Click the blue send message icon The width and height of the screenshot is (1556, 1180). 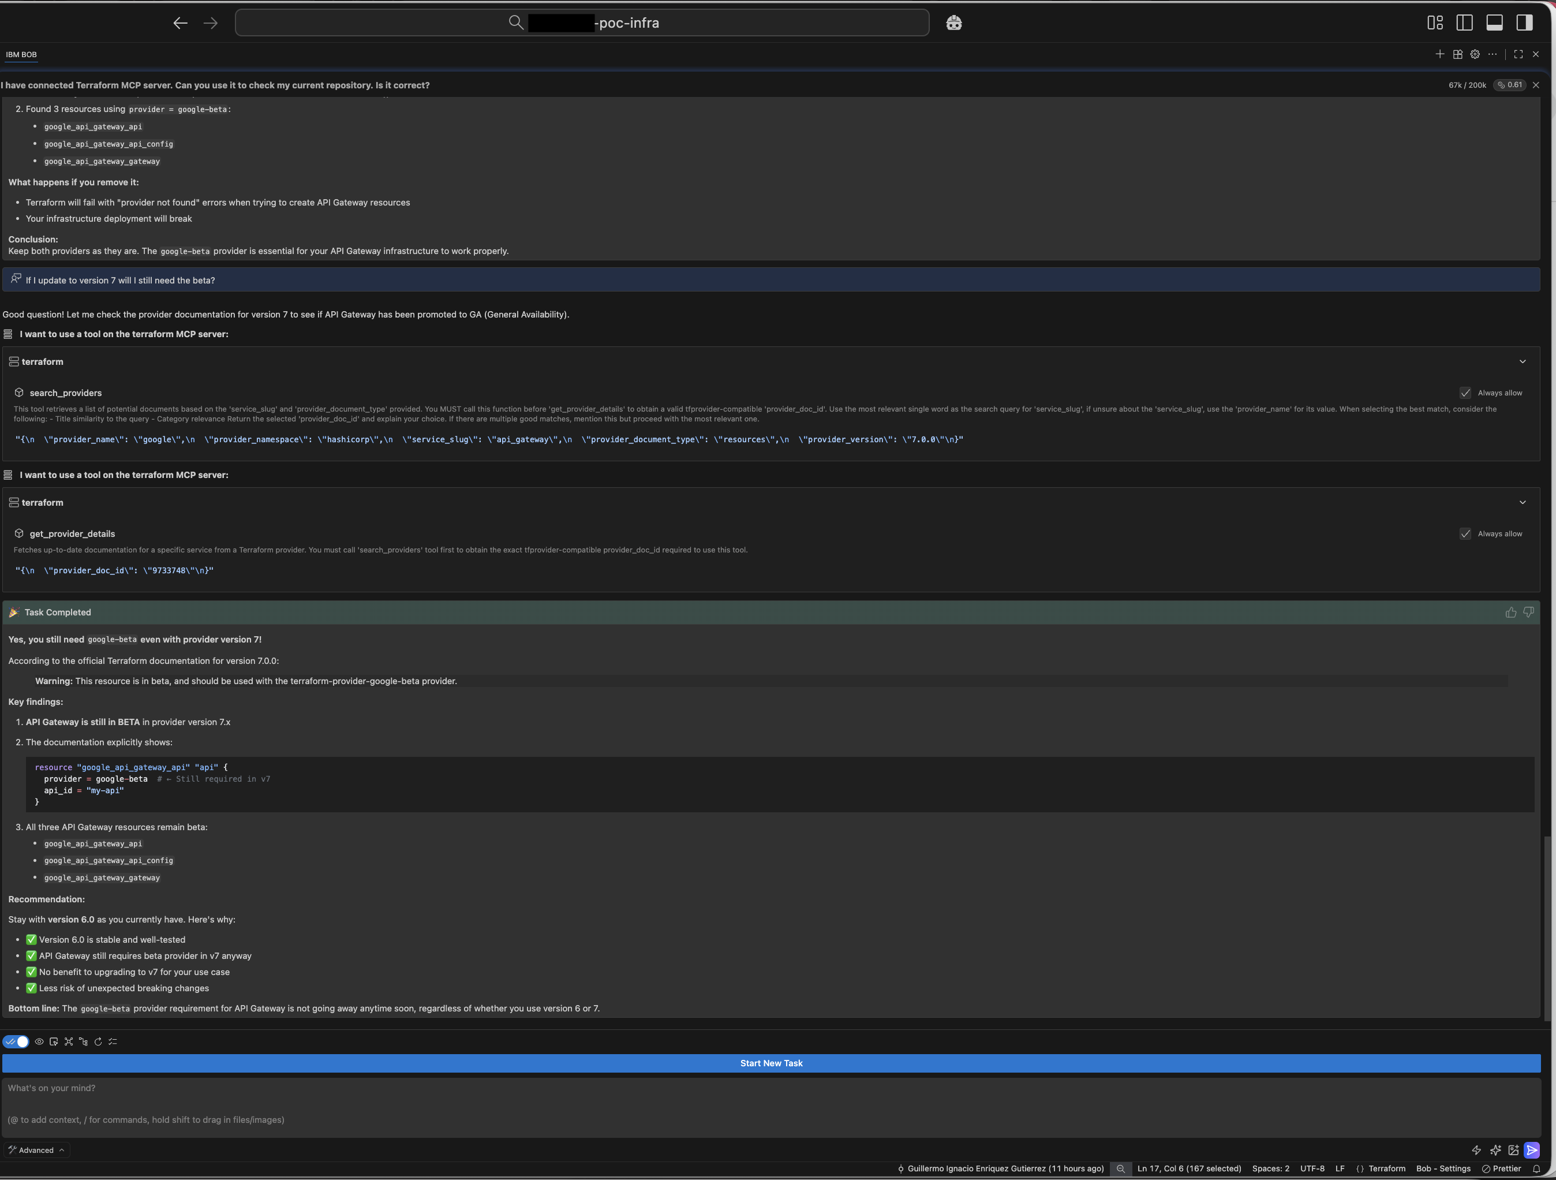(x=1532, y=1150)
